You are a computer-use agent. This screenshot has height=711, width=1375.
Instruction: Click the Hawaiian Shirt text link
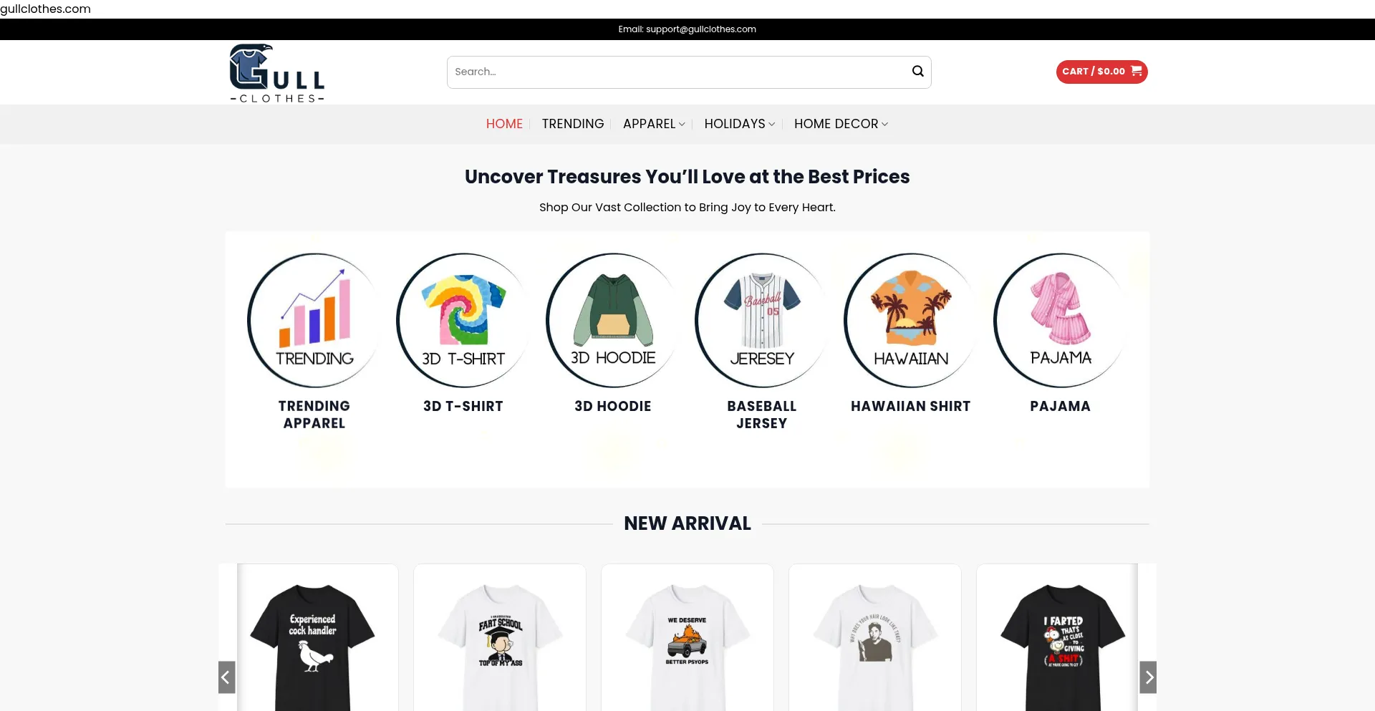911,406
